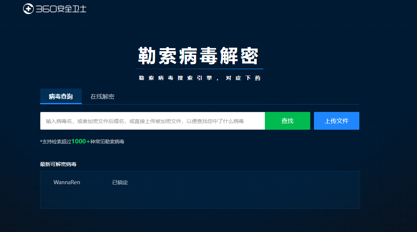Click the highlighted 1000+ supported virus count
The image size is (417, 232).
(x=81, y=141)
